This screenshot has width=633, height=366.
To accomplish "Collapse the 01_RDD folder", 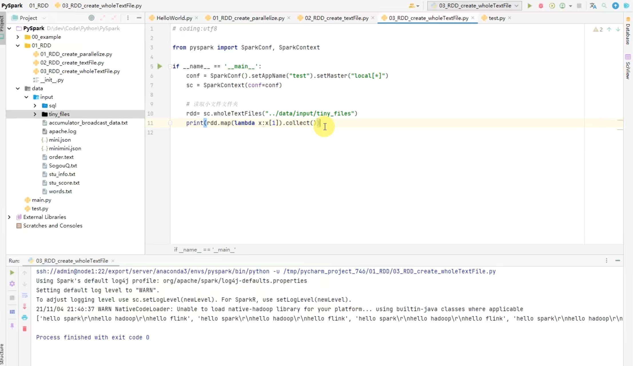I will 18,45.
